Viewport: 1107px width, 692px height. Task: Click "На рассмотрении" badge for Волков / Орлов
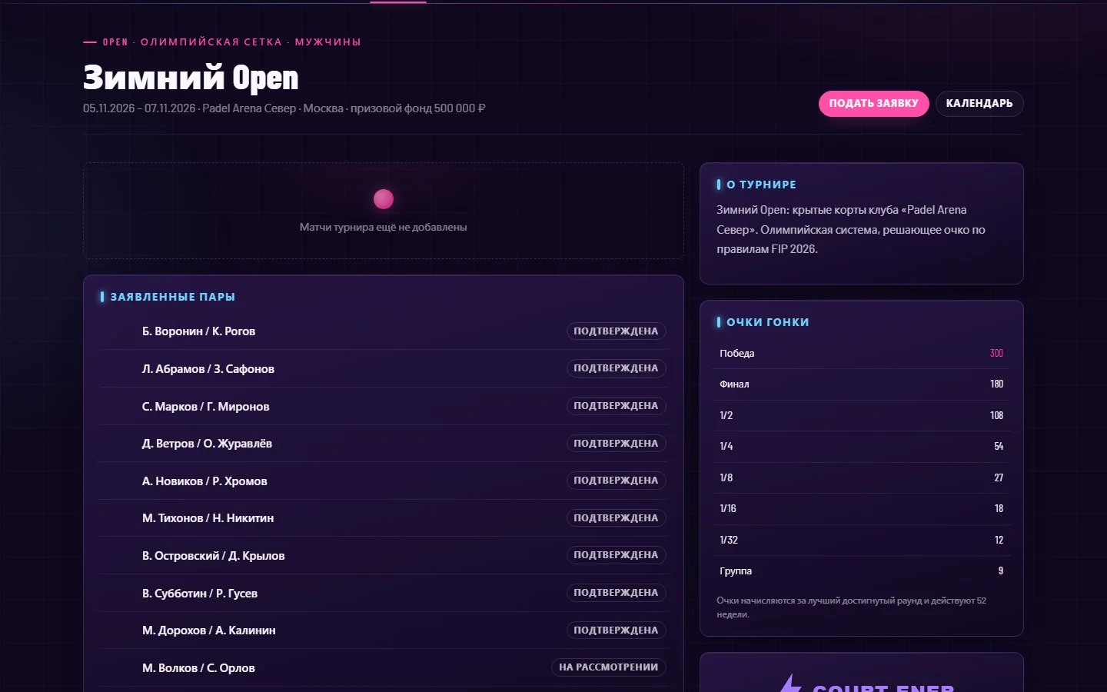[x=608, y=667]
